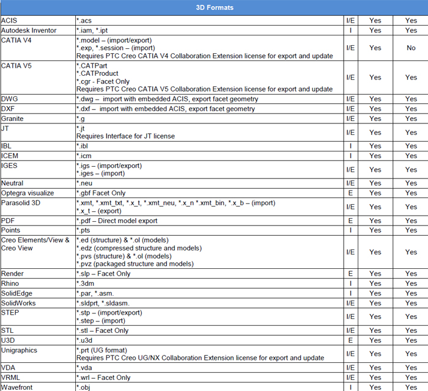
Task: Click the *.igs – (import/export) line
Action: point(109,166)
